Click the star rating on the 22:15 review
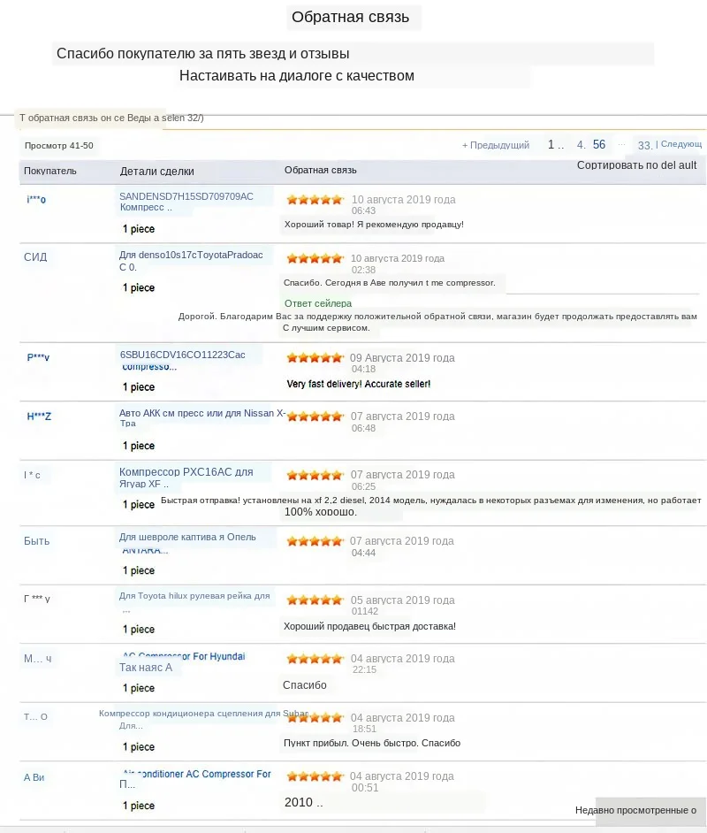The height and width of the screenshot is (833, 707). 315,659
